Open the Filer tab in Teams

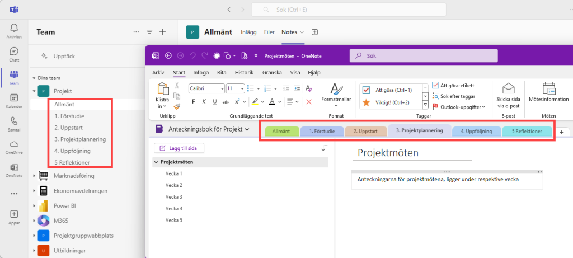pyautogui.click(x=269, y=32)
